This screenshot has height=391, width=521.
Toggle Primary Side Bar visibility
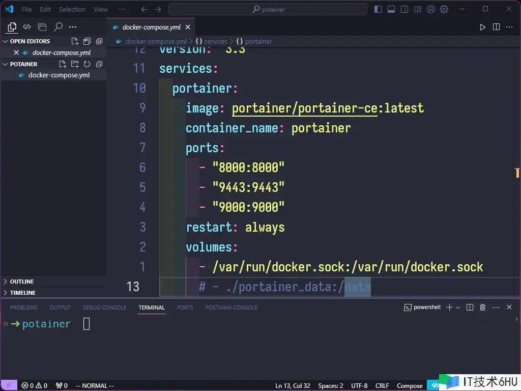378,9
